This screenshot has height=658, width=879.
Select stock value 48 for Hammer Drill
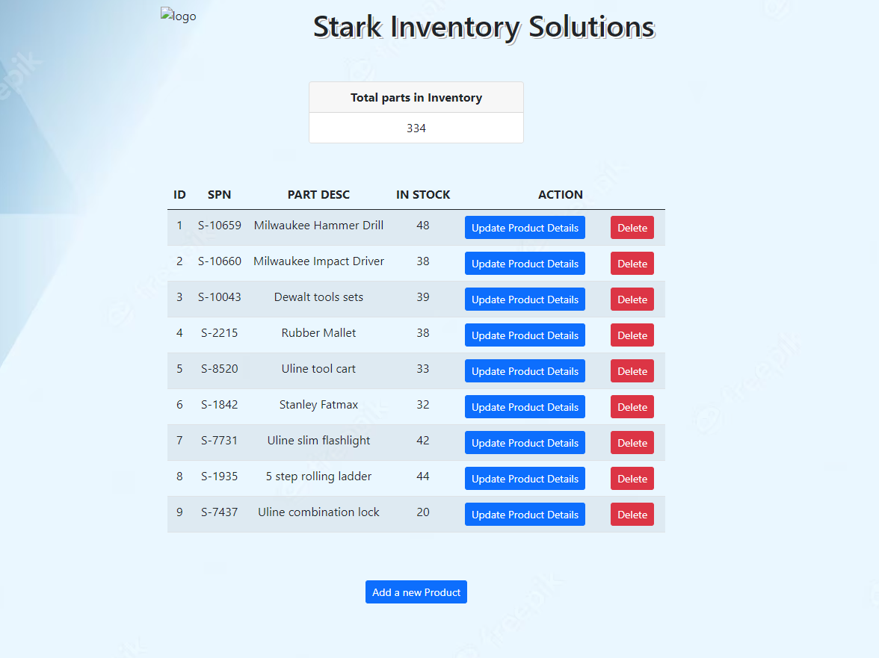[423, 225]
